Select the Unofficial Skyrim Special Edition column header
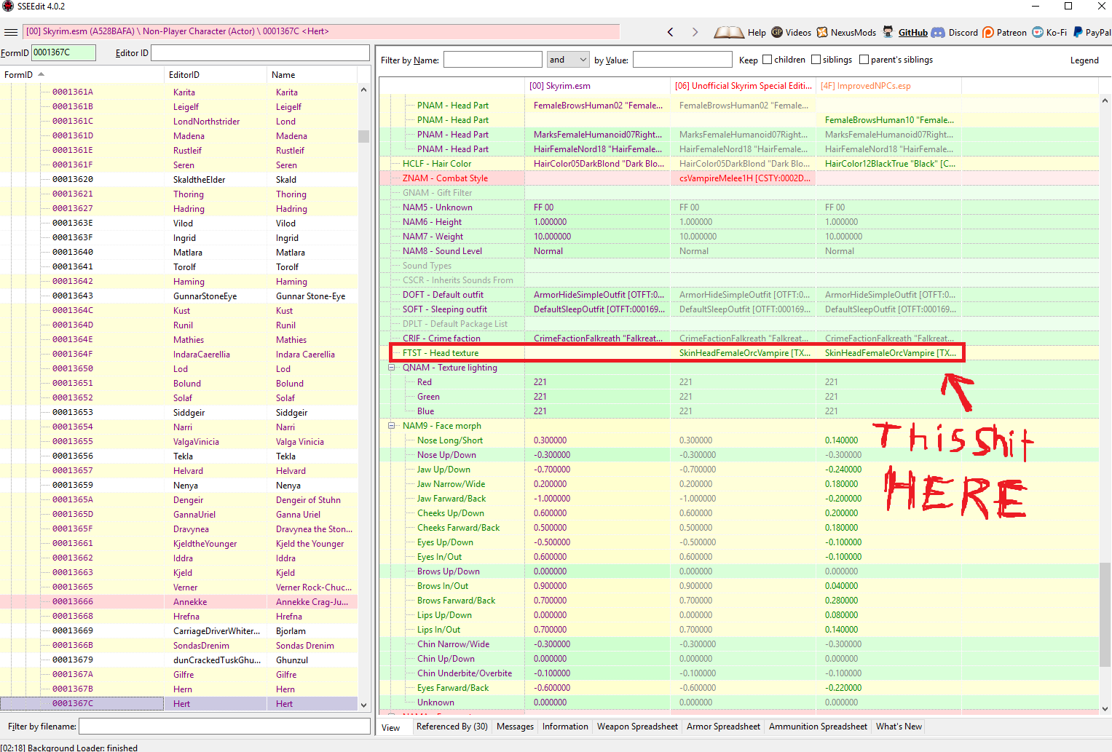Image resolution: width=1112 pixels, height=752 pixels. point(743,86)
